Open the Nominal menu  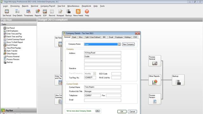point(35,6)
